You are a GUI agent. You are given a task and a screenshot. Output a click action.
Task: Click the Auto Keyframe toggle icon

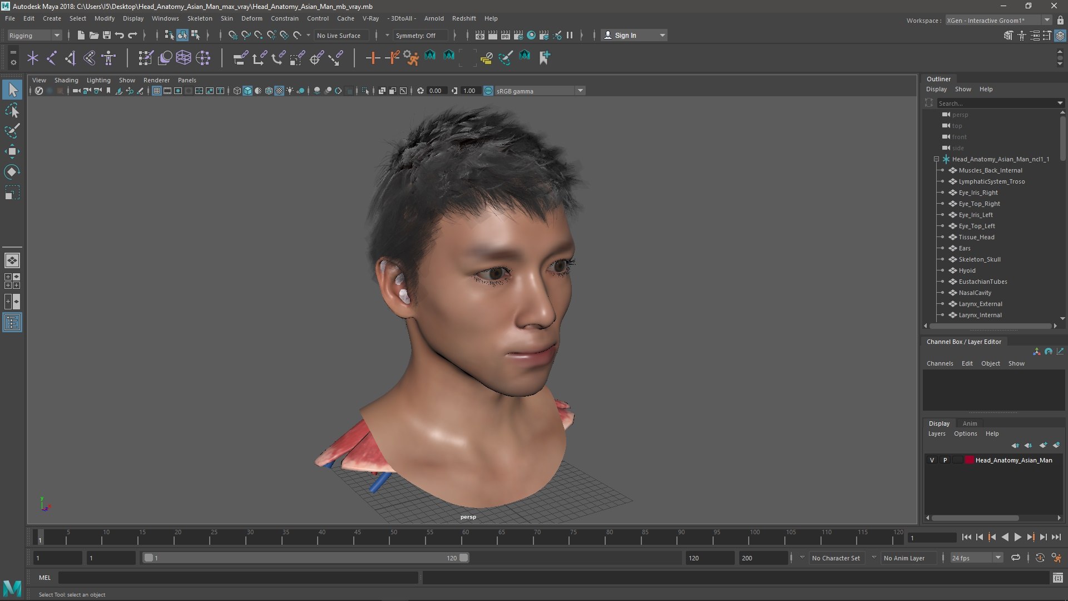click(1040, 558)
